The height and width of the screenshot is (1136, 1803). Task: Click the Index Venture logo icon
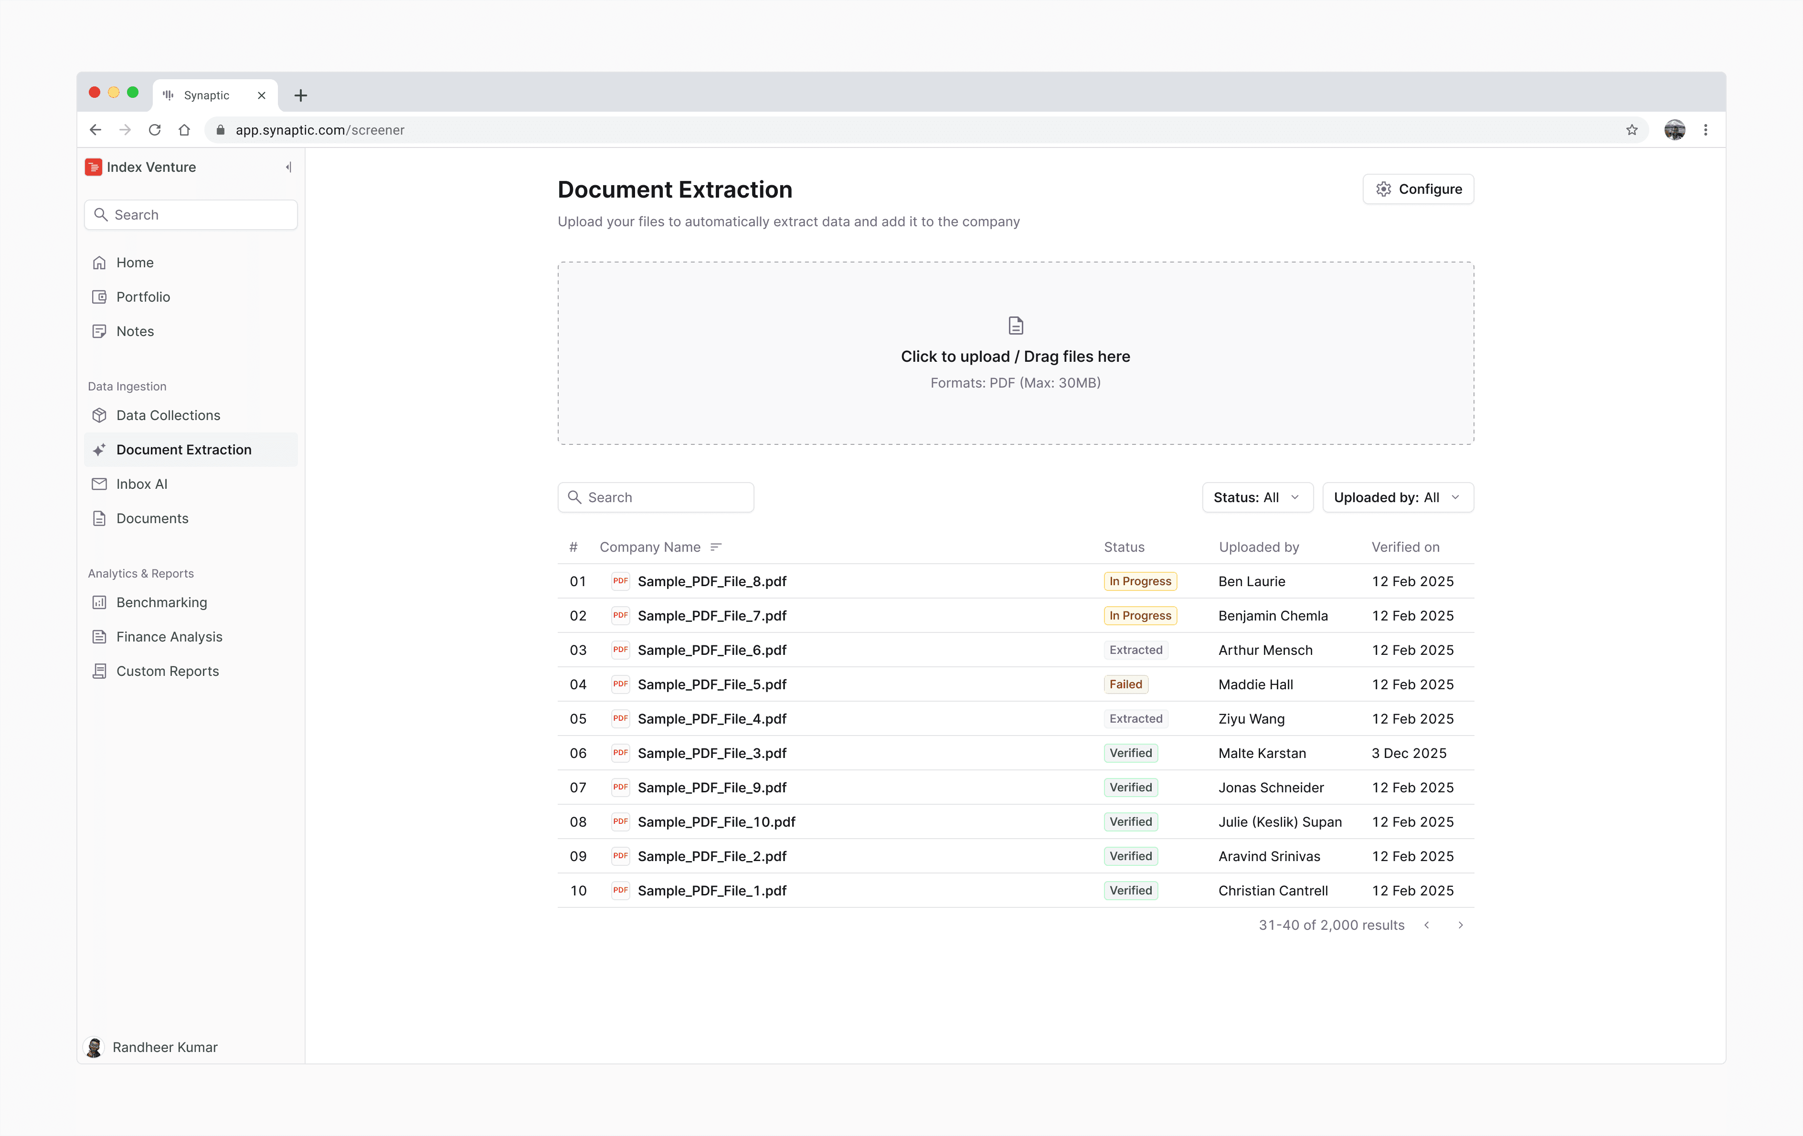click(x=94, y=167)
